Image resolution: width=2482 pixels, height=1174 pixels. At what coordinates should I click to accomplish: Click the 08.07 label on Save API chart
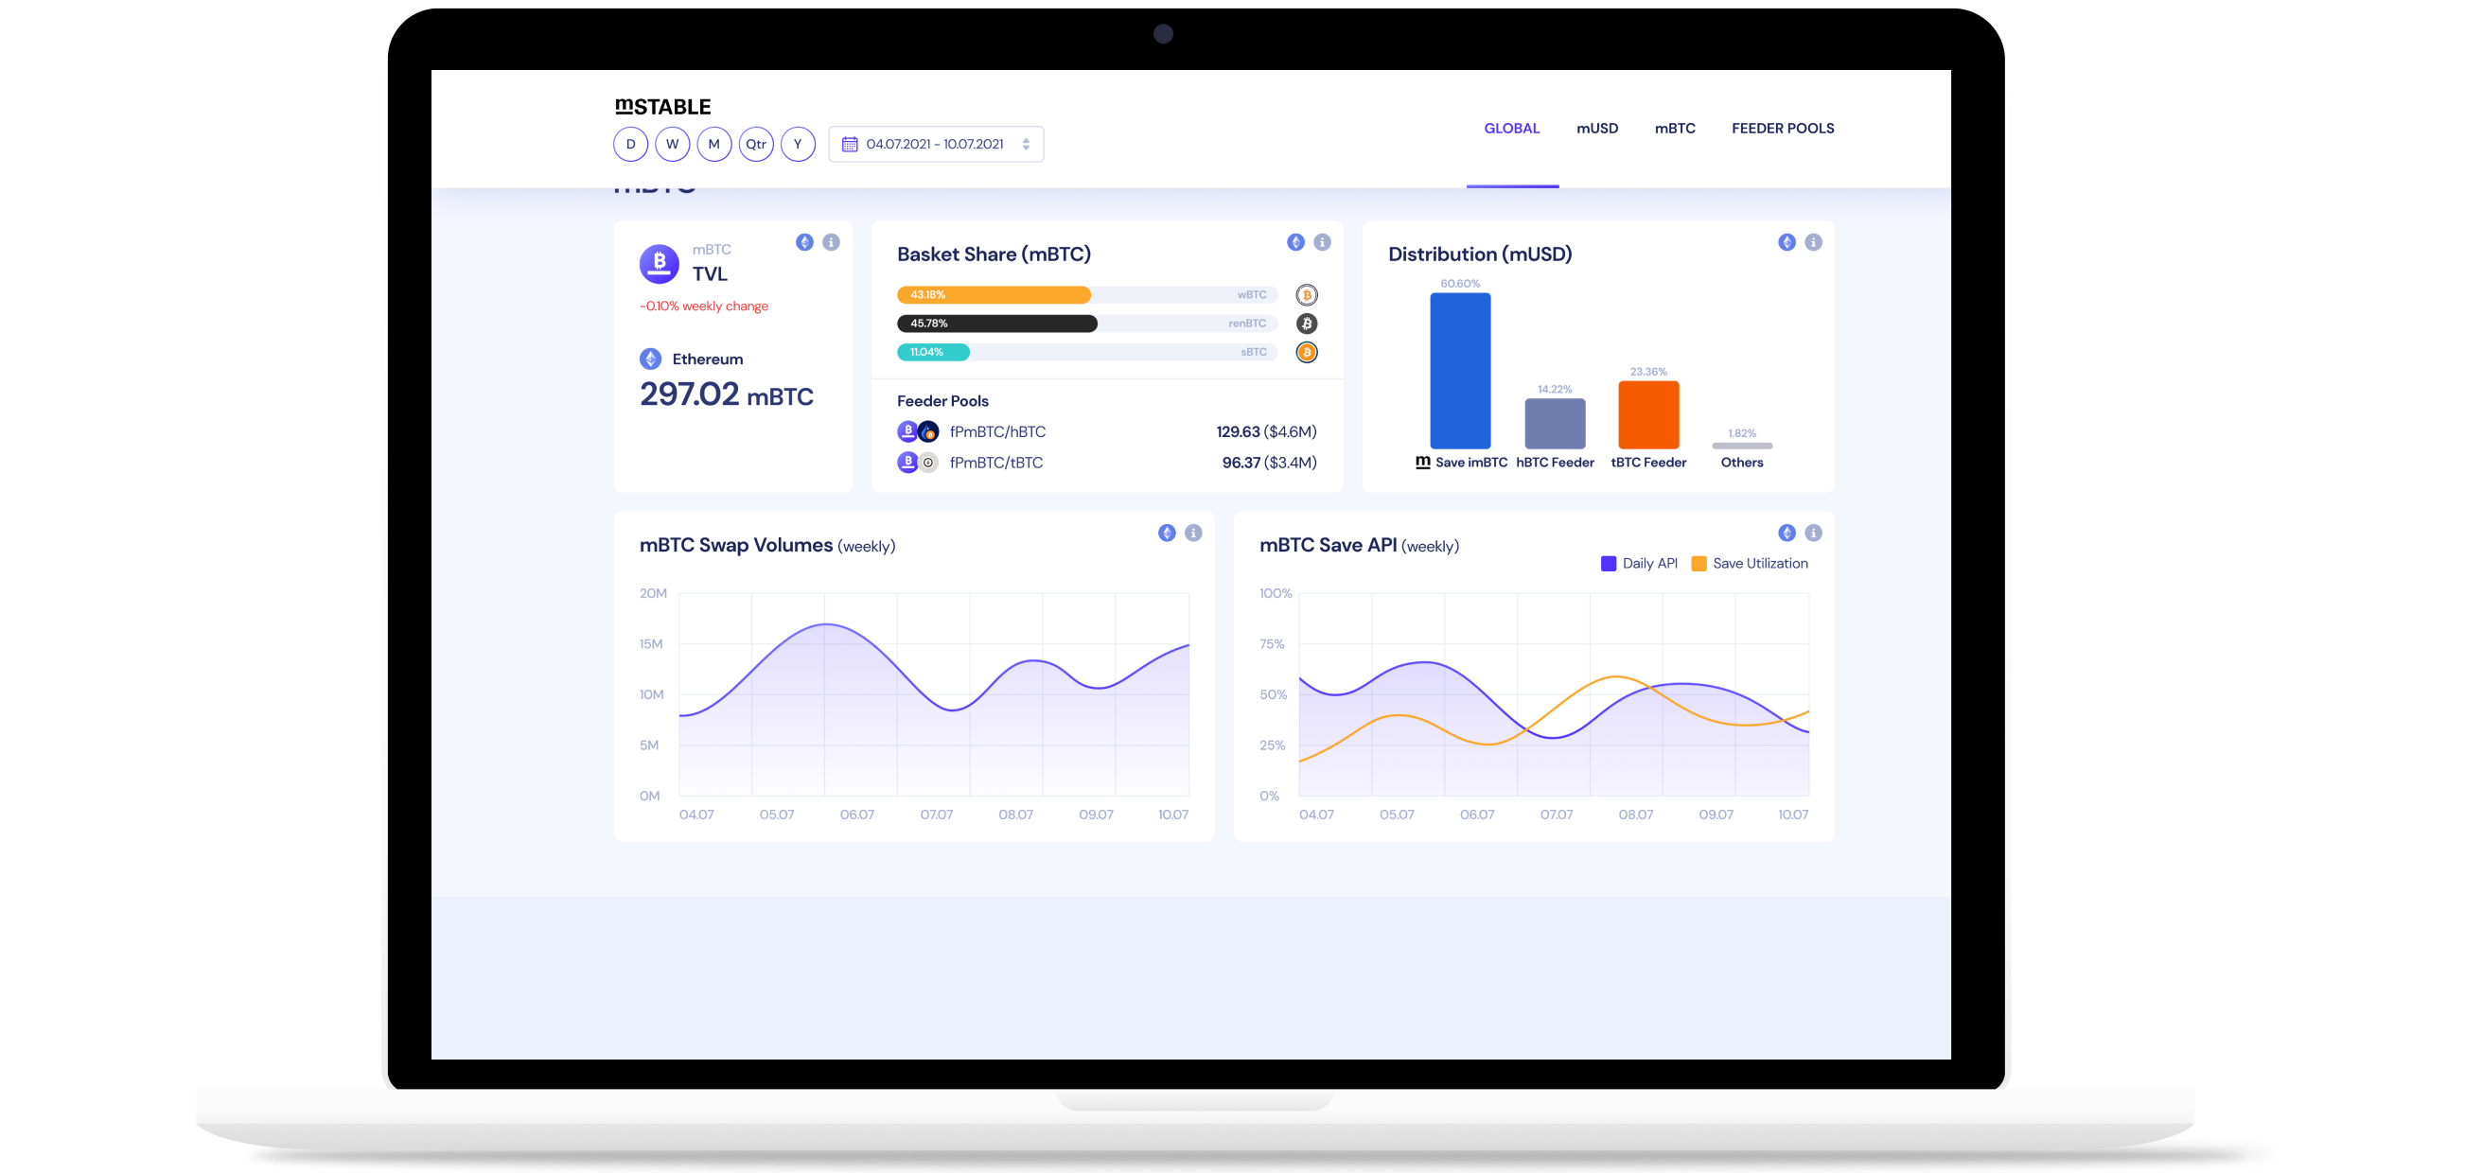[1635, 815]
